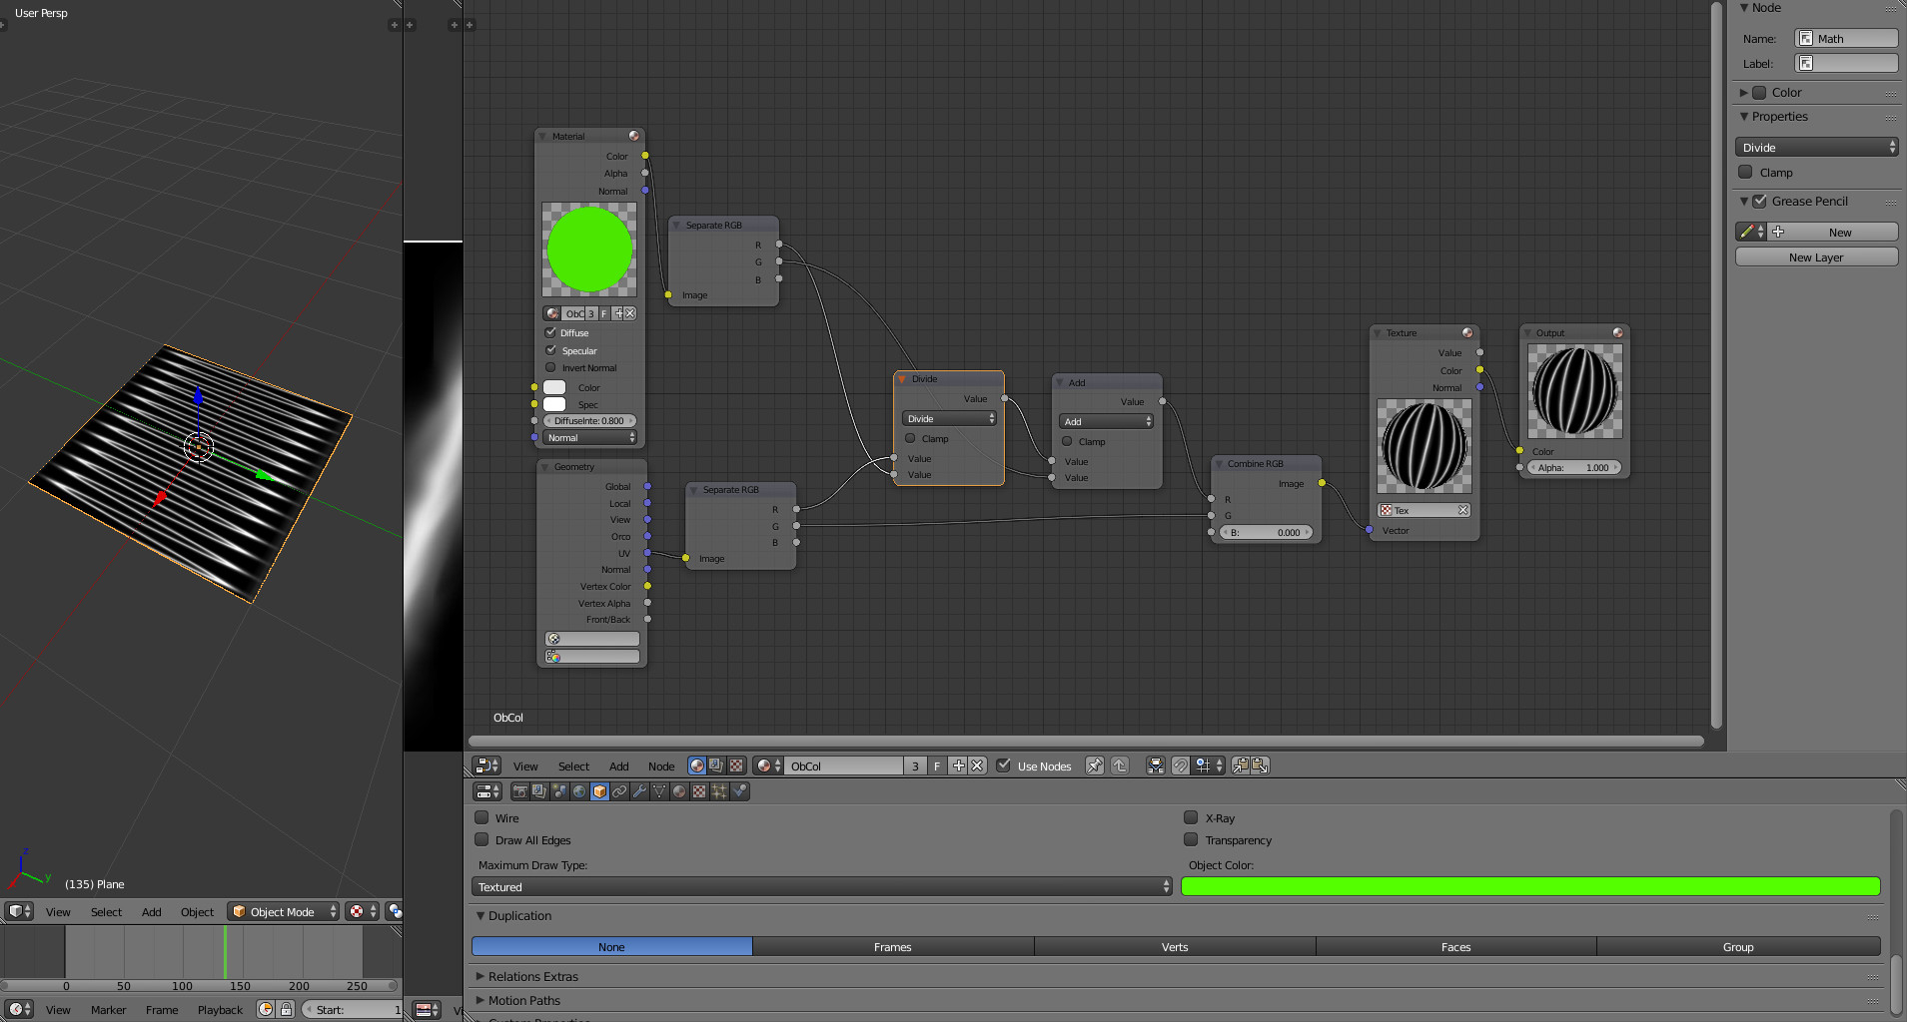Open Physics properties tab
Image resolution: width=1907 pixels, height=1022 pixels.
pyautogui.click(x=739, y=791)
